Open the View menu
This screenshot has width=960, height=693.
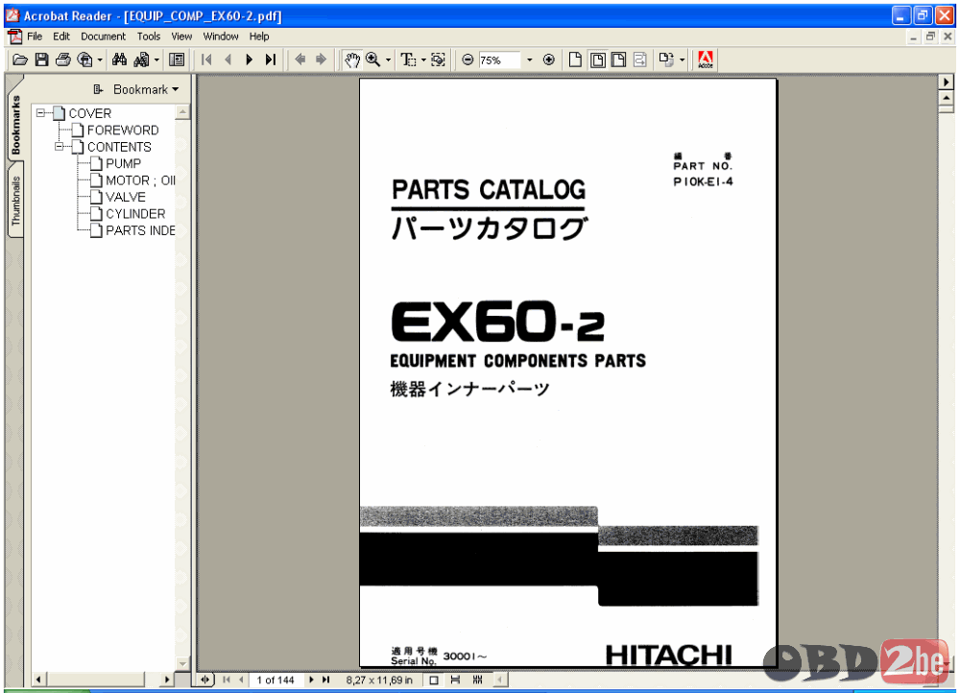click(181, 36)
